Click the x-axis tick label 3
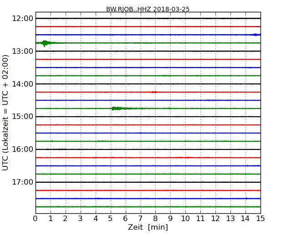The image size is (296, 237). (81, 219)
